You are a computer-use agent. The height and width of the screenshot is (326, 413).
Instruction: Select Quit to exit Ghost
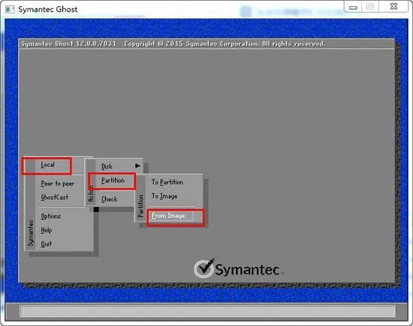(x=46, y=244)
